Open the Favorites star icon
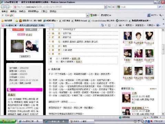 point(2,21)
